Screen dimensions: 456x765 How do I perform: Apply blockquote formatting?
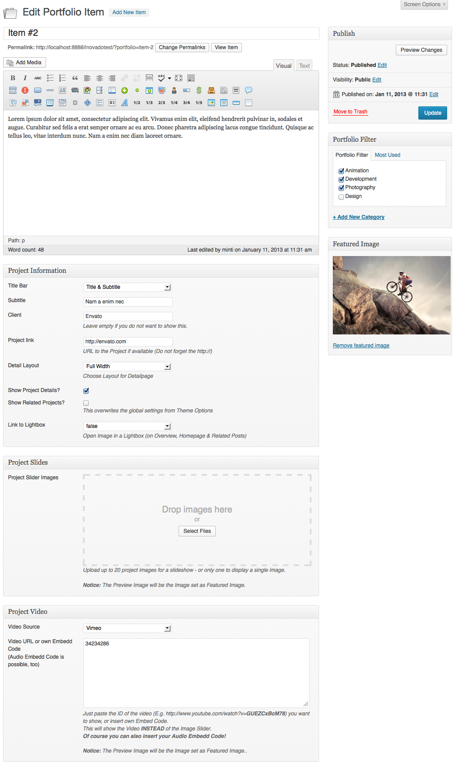coord(75,78)
